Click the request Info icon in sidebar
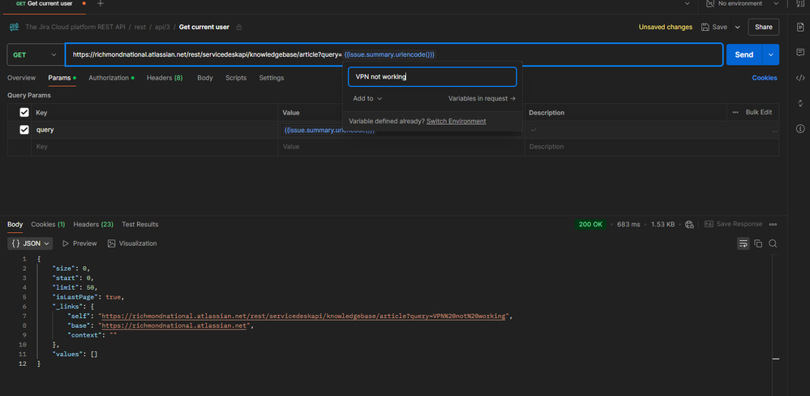Image resolution: width=810 pixels, height=396 pixels. point(800,129)
